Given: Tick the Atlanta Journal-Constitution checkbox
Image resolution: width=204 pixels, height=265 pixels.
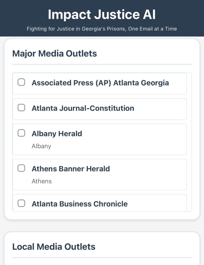Looking at the screenshot, I should coord(21,108).
